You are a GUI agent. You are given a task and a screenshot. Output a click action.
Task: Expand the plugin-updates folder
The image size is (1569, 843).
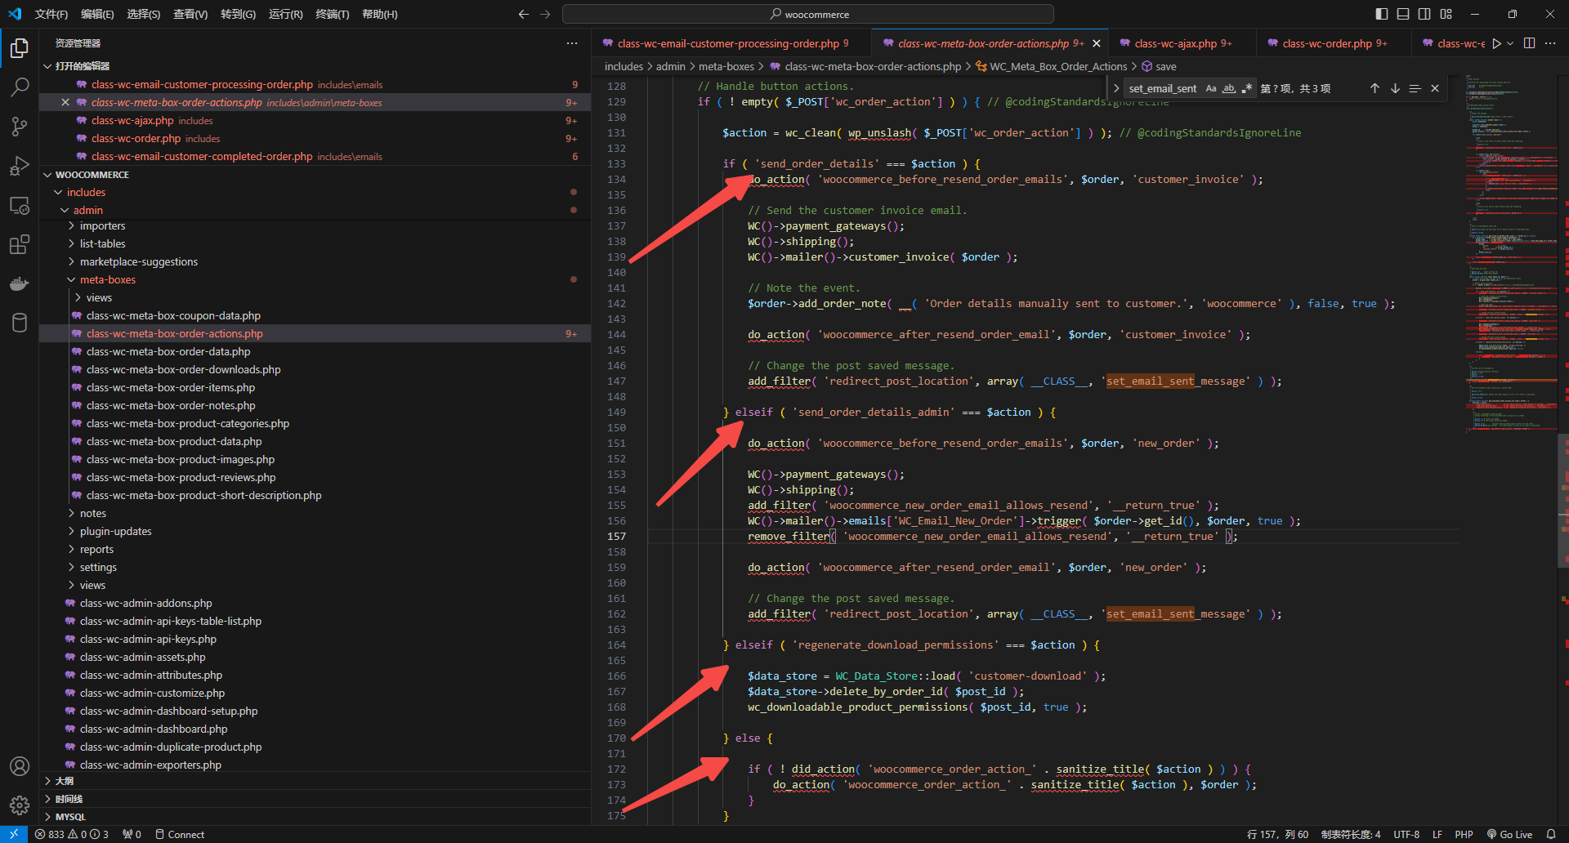[115, 531]
